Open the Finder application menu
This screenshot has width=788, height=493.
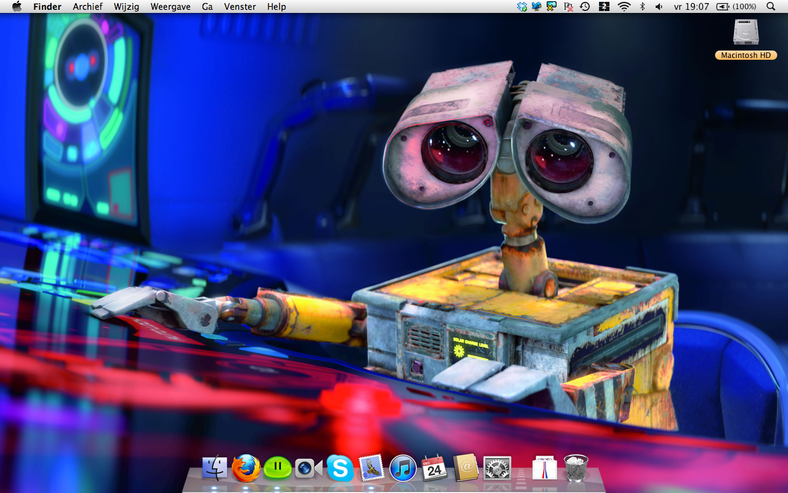[x=47, y=7]
